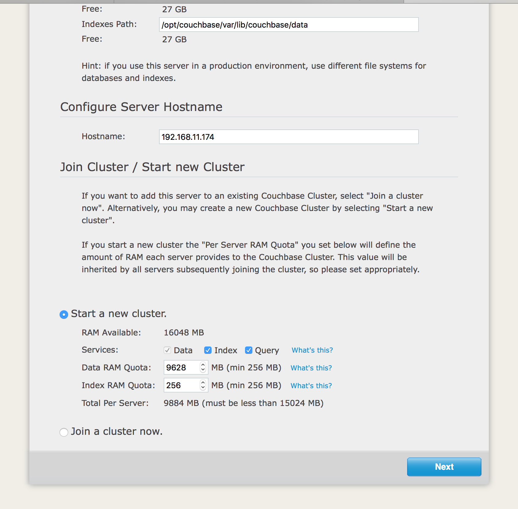The image size is (518, 509).
Task: Click the Index RAM Quota stepper arrows
Action: [203, 385]
